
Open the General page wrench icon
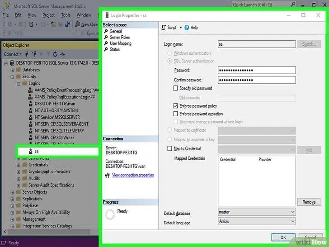pos(106,31)
